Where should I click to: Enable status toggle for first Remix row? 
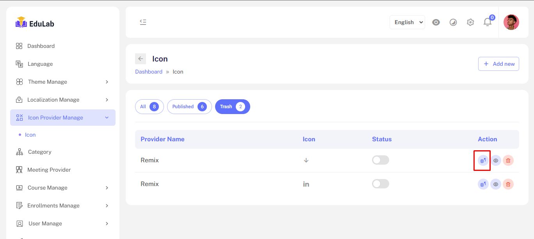click(380, 160)
